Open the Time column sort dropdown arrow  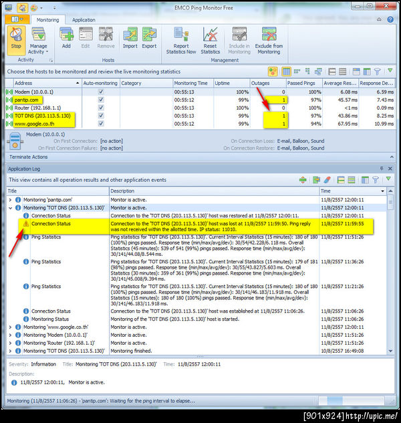pos(382,191)
